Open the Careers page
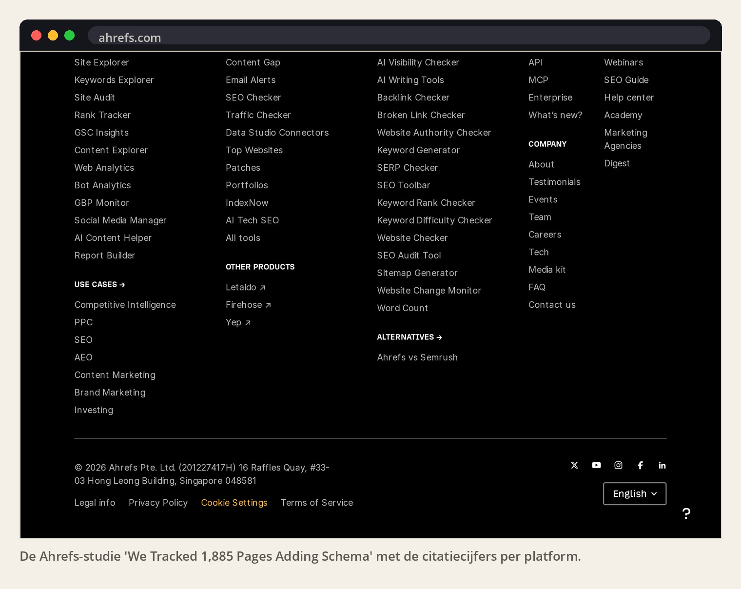The width and height of the screenshot is (741, 589). pyautogui.click(x=545, y=235)
